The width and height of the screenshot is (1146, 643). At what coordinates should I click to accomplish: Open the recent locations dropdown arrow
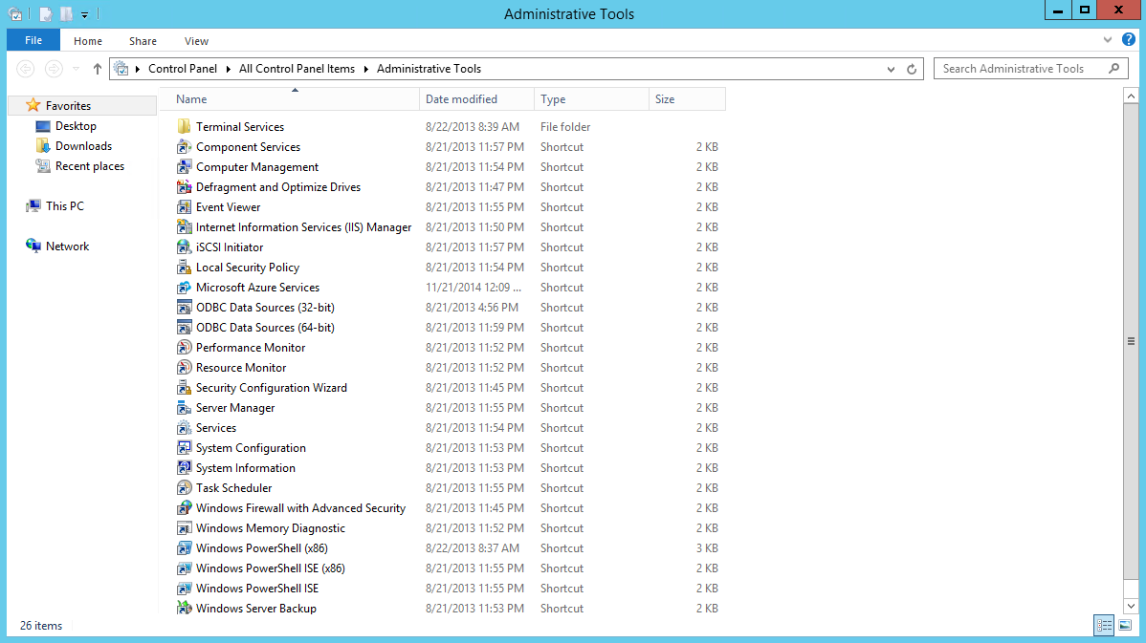(76, 70)
